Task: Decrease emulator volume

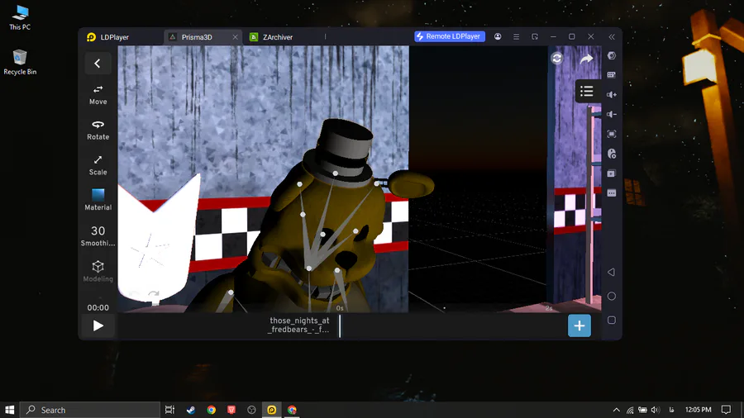Action: (x=612, y=114)
